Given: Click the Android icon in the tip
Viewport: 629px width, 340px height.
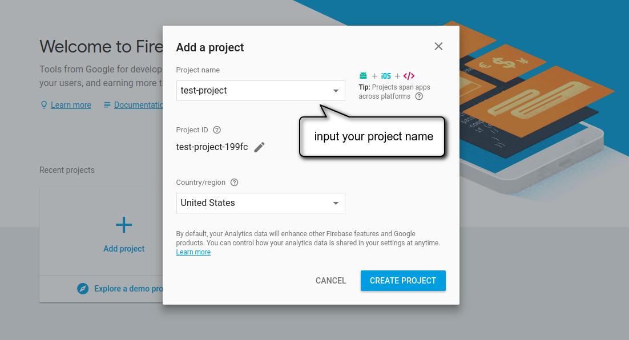Looking at the screenshot, I should click(363, 76).
